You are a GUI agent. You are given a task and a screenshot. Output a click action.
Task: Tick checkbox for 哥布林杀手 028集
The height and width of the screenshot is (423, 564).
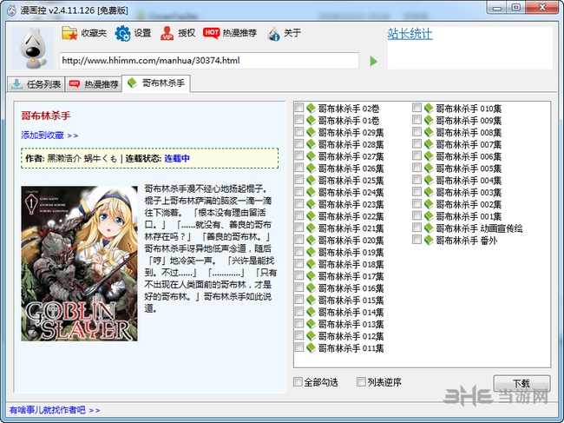tap(298, 143)
